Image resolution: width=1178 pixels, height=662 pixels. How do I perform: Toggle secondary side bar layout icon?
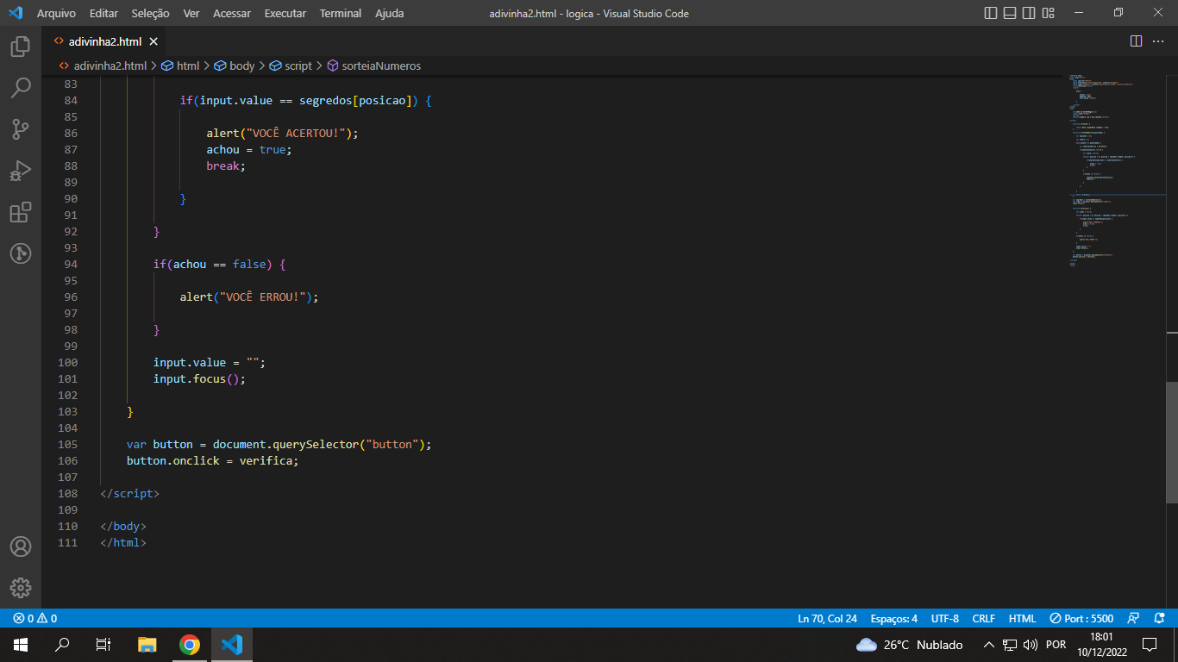[1029, 13]
